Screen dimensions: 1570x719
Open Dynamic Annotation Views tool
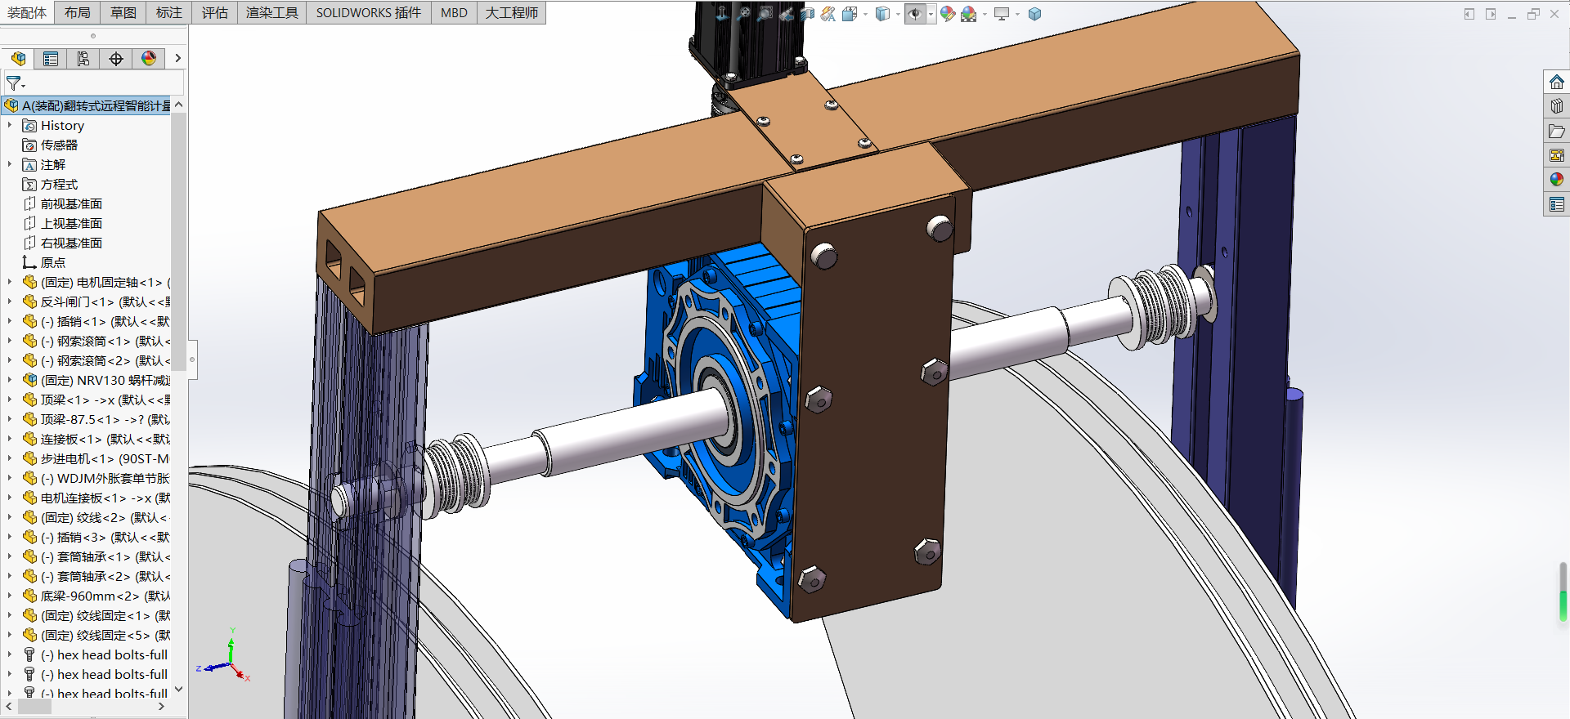point(828,13)
